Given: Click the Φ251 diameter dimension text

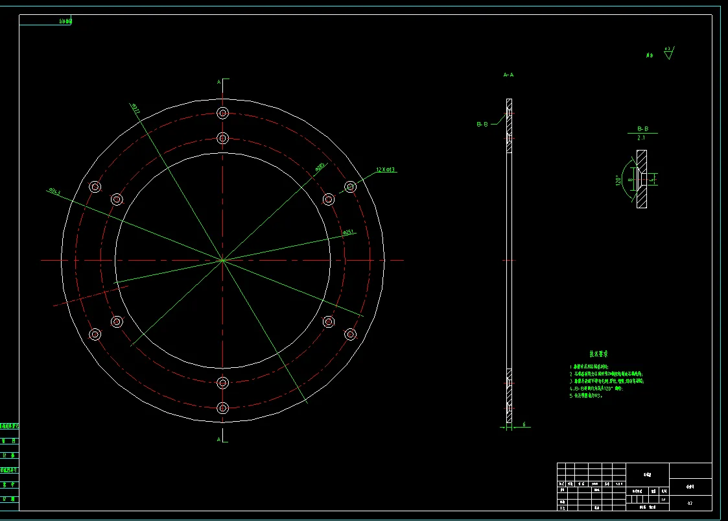Looking at the screenshot, I should (x=348, y=232).
